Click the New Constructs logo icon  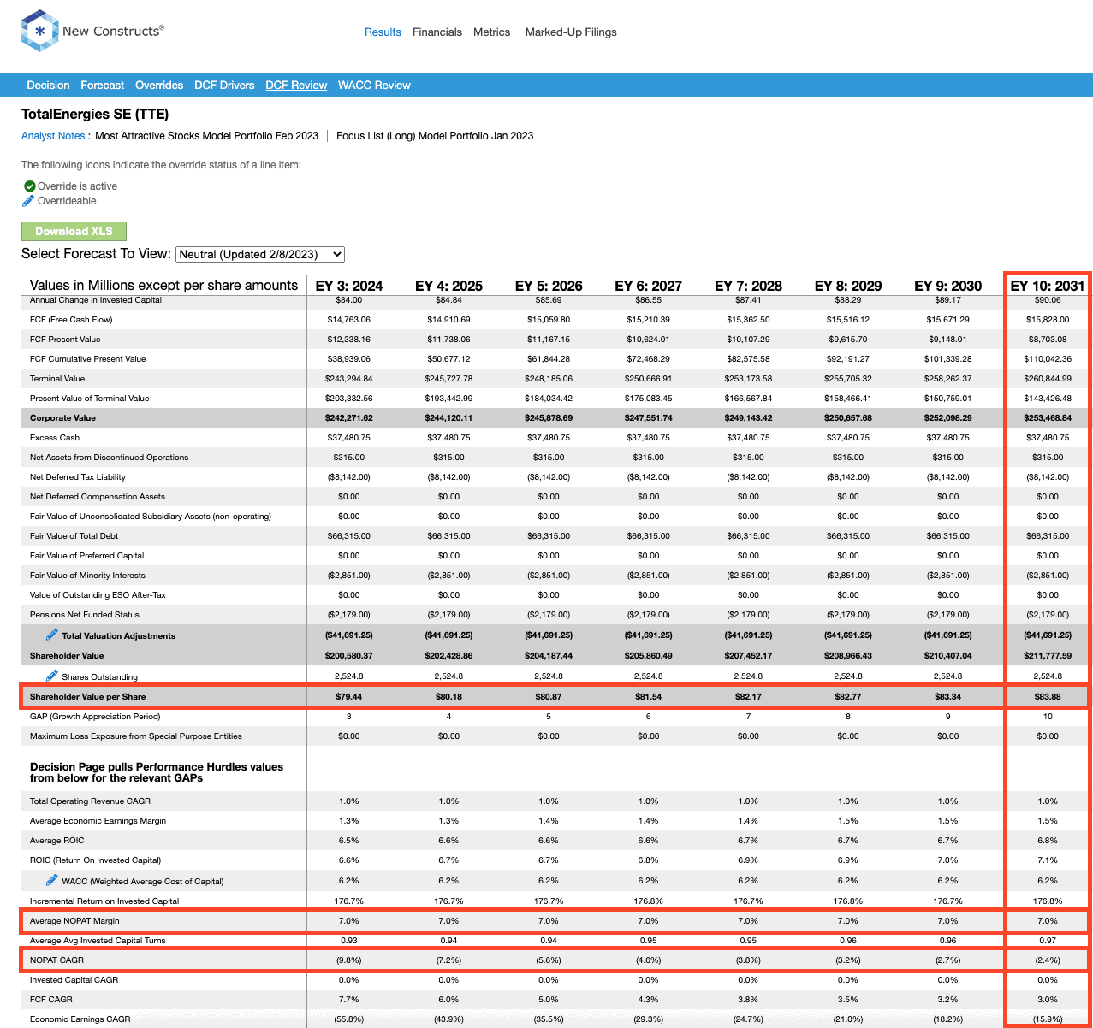pos(39,31)
